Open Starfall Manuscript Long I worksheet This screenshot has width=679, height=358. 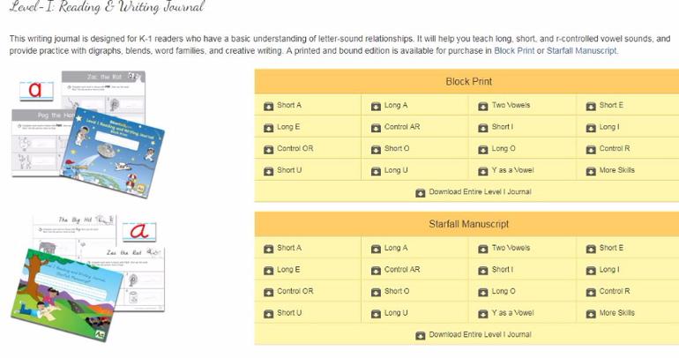point(608,270)
